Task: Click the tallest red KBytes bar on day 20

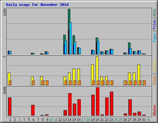Action: tap(98, 101)
